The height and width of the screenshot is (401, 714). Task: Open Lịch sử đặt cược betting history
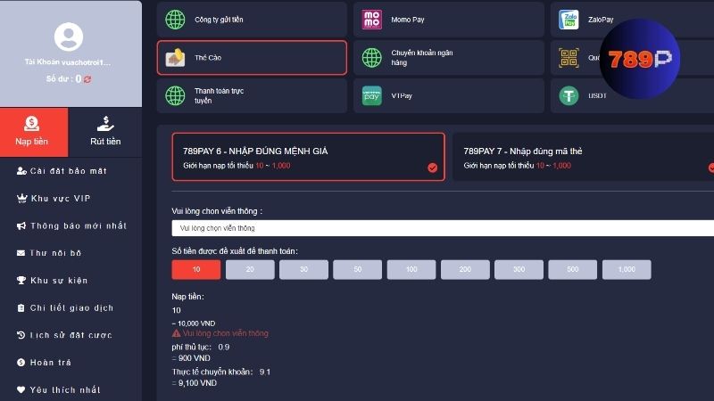[71, 335]
